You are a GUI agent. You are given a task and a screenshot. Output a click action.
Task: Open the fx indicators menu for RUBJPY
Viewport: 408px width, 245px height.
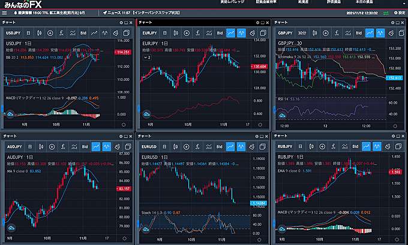334,147
